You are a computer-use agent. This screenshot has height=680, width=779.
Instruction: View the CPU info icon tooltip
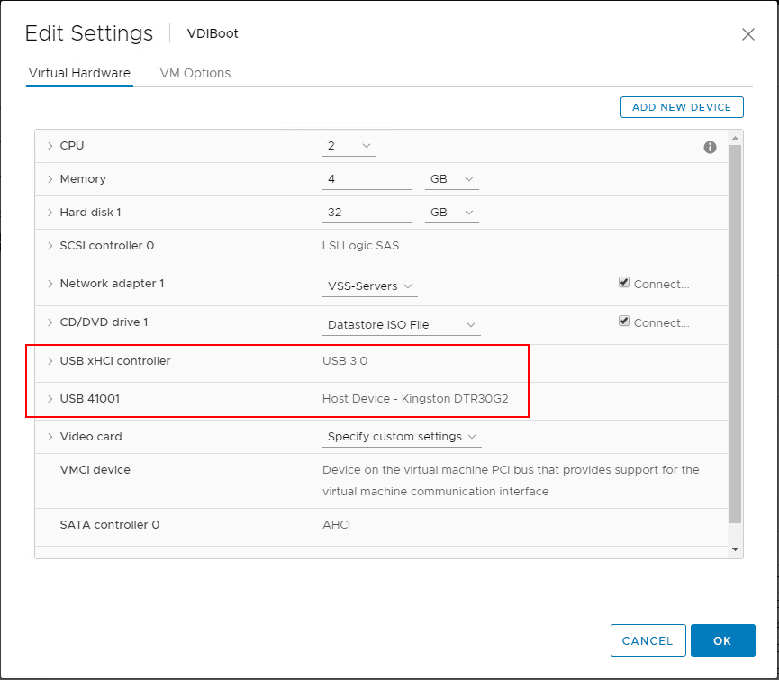710,147
